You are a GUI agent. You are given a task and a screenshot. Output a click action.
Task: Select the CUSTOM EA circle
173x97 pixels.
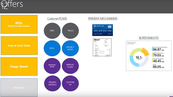pos(70,83)
